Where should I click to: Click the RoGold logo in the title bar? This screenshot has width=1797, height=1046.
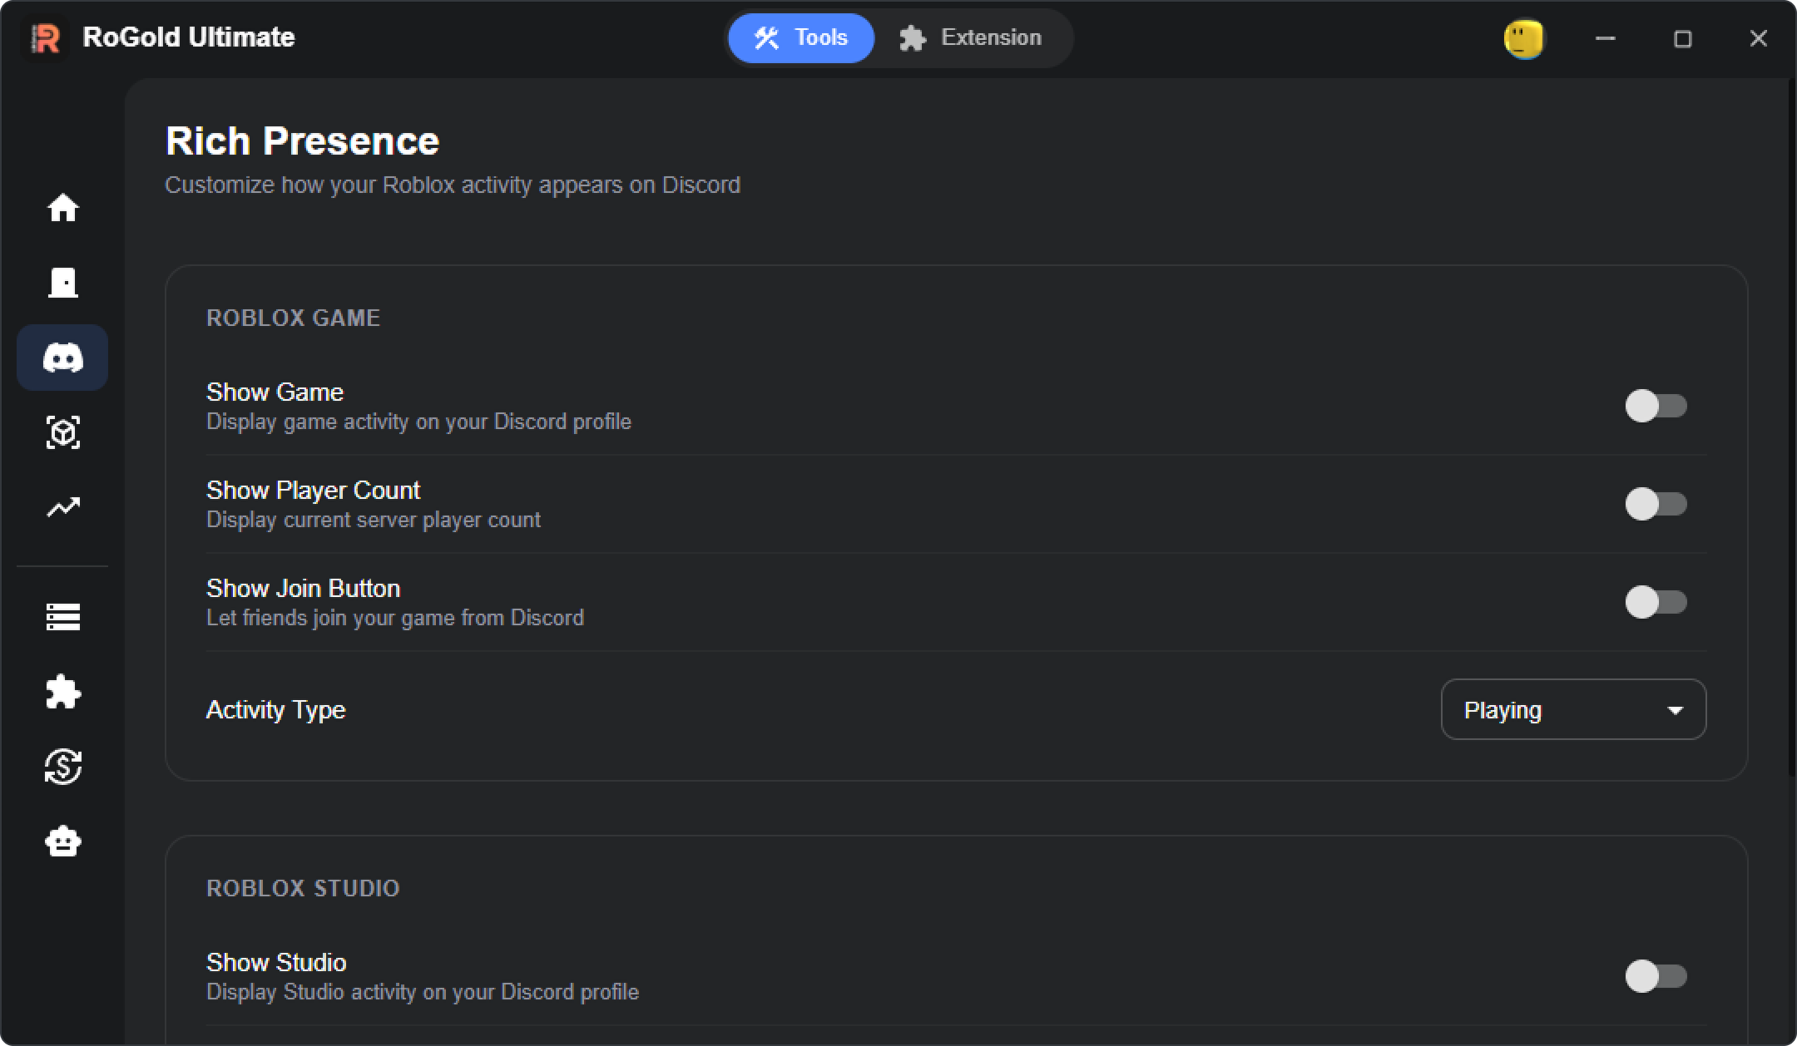(46, 38)
